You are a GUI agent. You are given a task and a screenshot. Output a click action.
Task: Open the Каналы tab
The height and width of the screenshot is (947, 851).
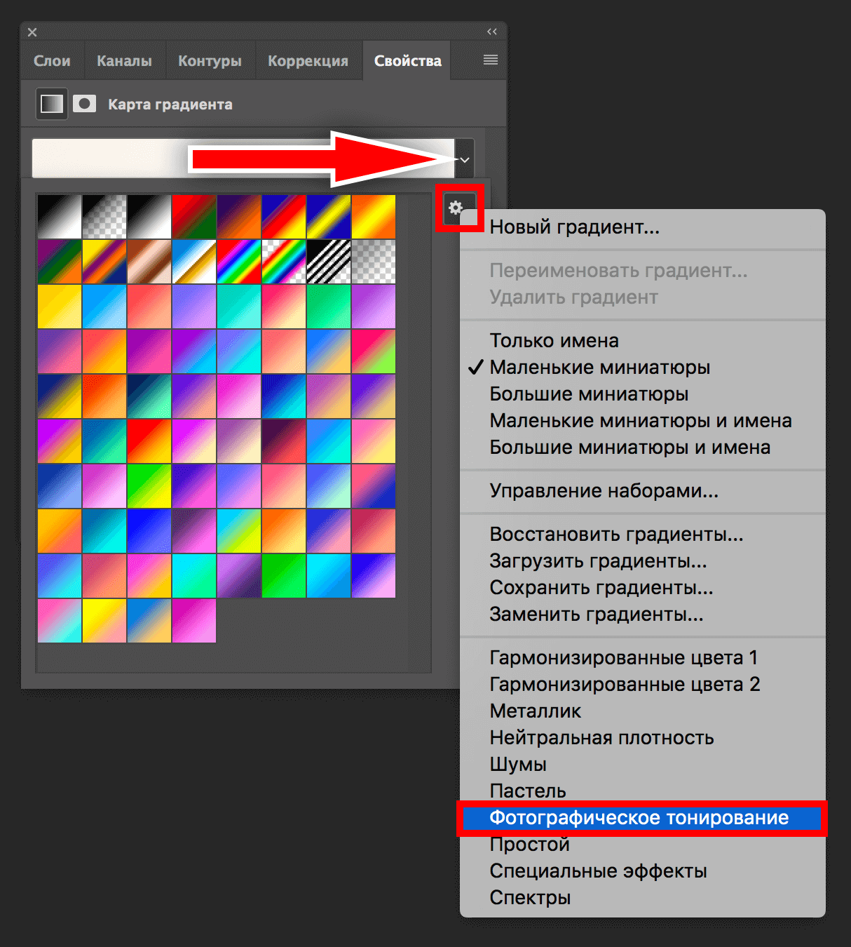[x=124, y=60]
